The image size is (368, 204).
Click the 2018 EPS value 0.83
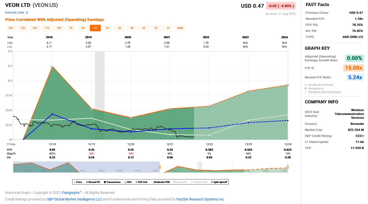click(x=52, y=150)
